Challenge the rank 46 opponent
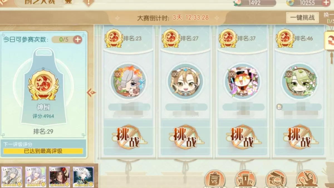Viewport: 334px width, 188px height. coord(300,137)
